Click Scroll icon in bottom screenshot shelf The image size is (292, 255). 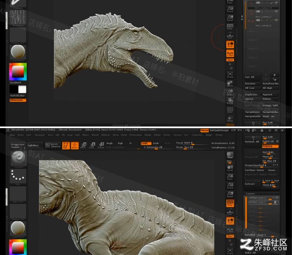[x=230, y=168]
